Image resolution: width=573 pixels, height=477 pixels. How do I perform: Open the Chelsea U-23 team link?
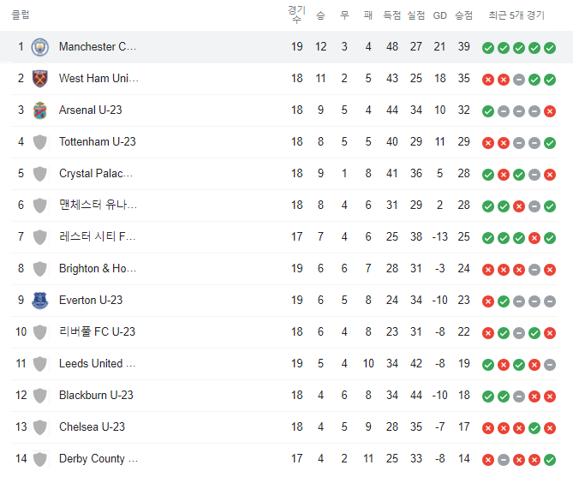(93, 426)
